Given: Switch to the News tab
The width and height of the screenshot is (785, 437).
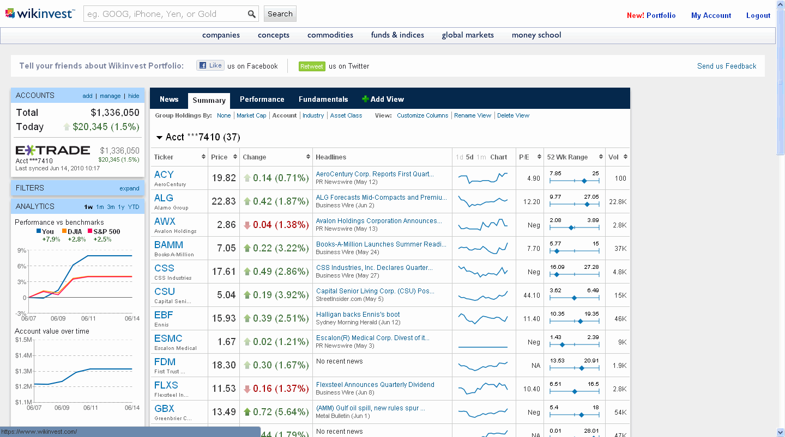Looking at the screenshot, I should pos(169,99).
